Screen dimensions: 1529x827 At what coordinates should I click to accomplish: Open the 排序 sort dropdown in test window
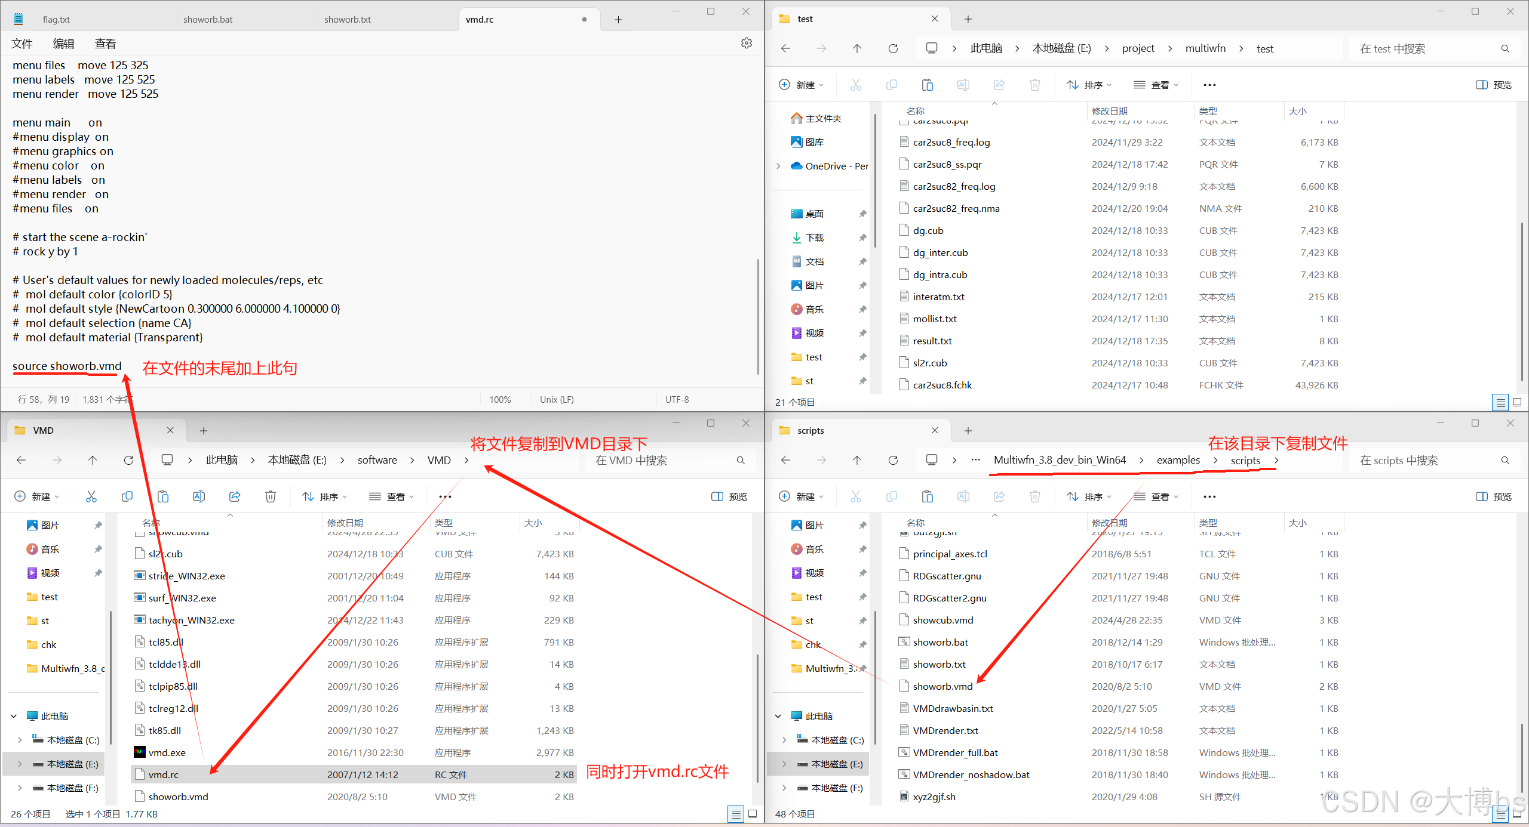[x=1089, y=85]
